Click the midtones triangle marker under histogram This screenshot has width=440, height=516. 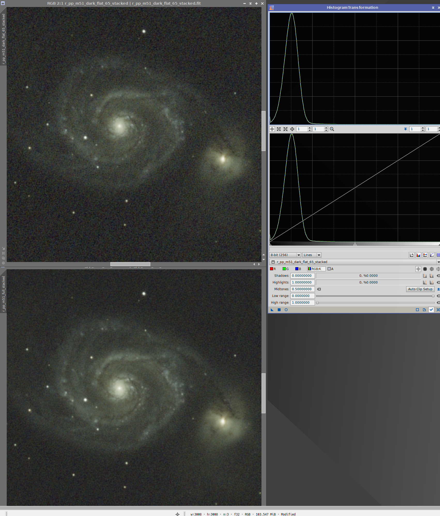tap(355, 244)
